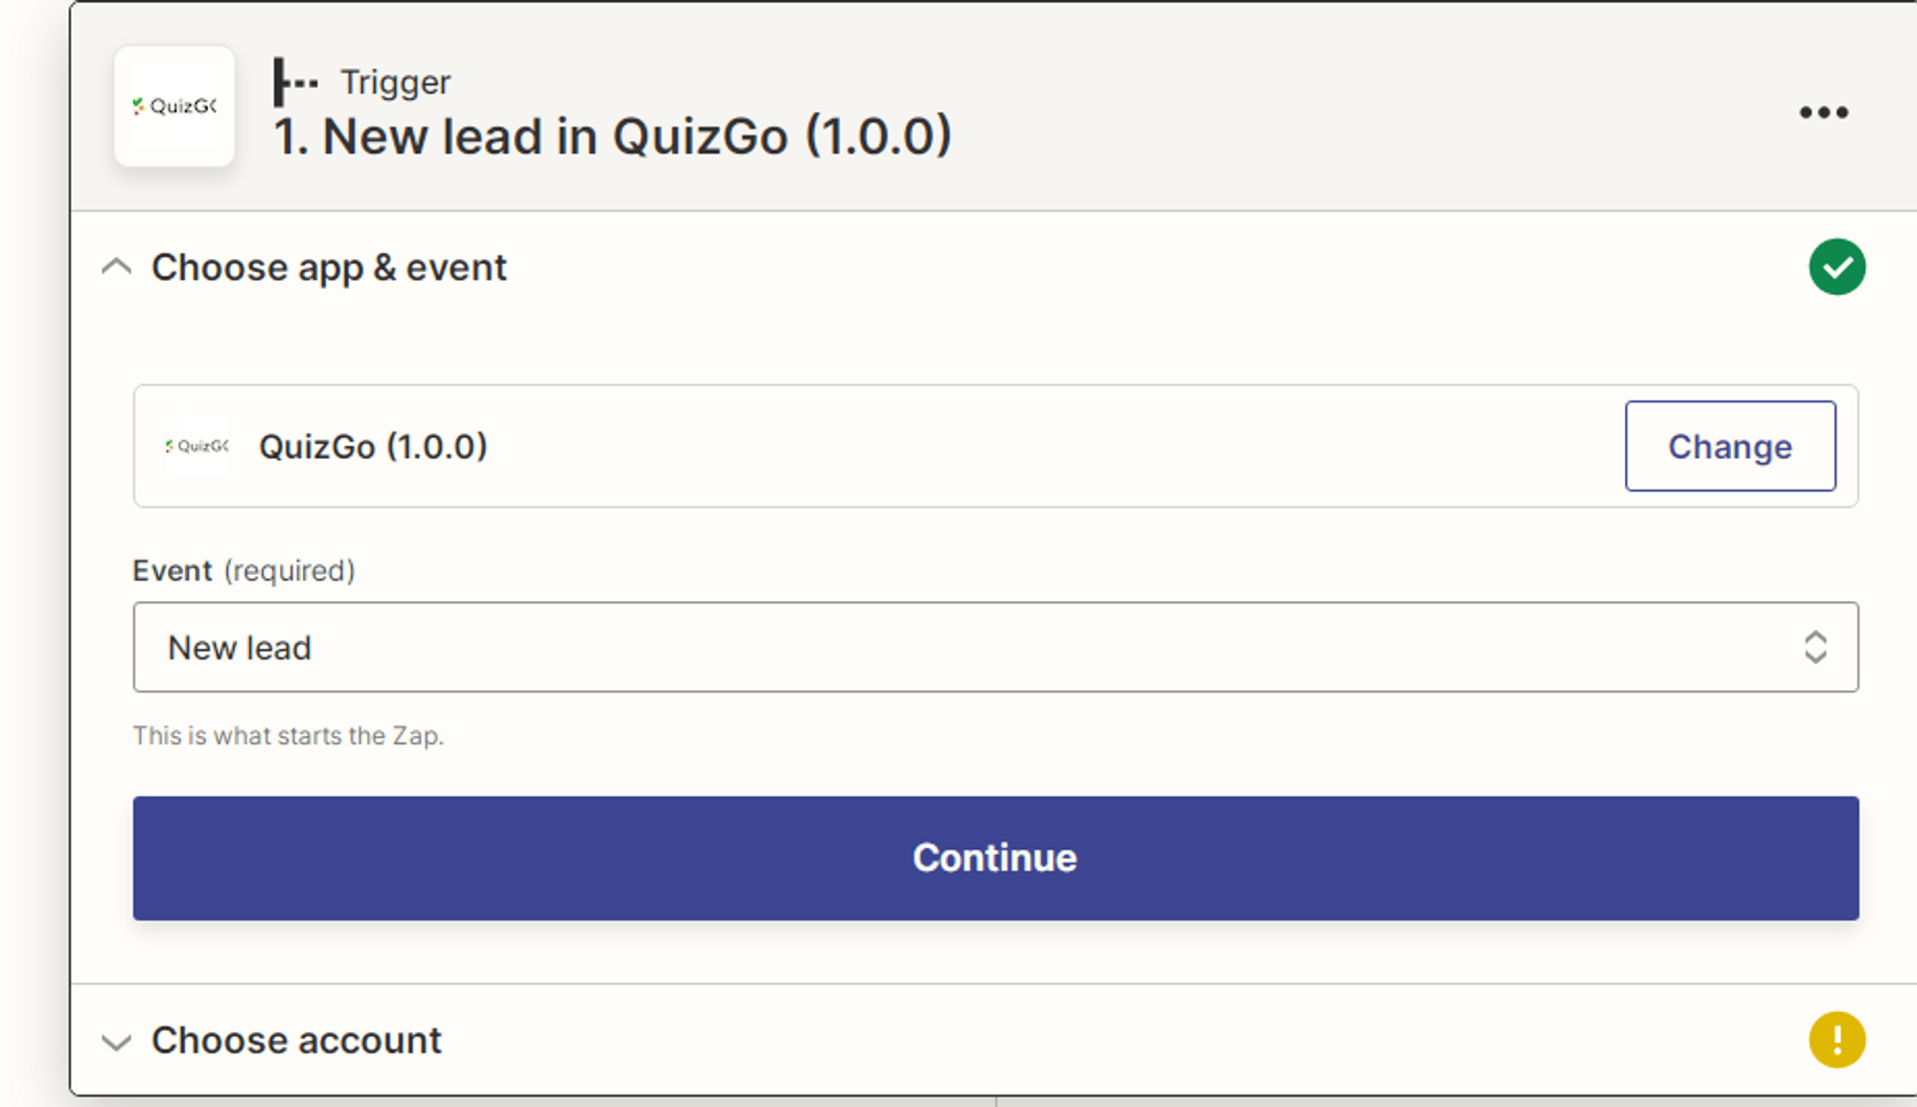Click the QuizGo (1.0.0) app name text

[373, 447]
